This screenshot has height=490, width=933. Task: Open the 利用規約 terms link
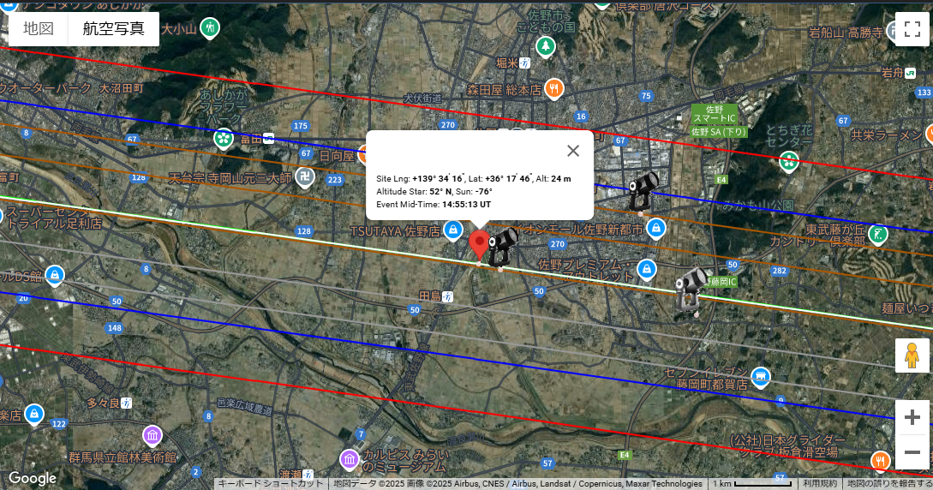click(x=820, y=484)
